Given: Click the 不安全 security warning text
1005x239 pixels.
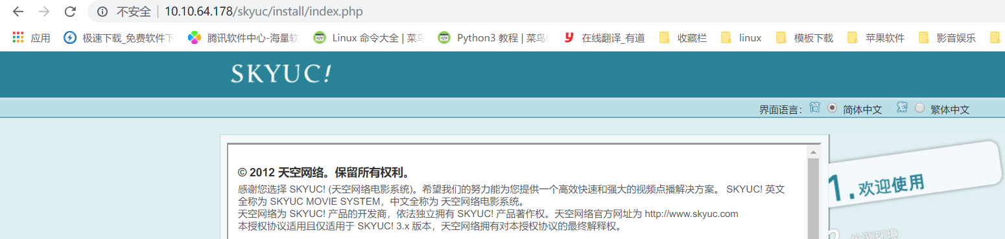Looking at the screenshot, I should click(133, 12).
